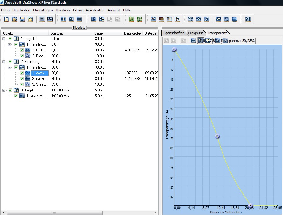Click the XY toolbar icon

click(191, 19)
